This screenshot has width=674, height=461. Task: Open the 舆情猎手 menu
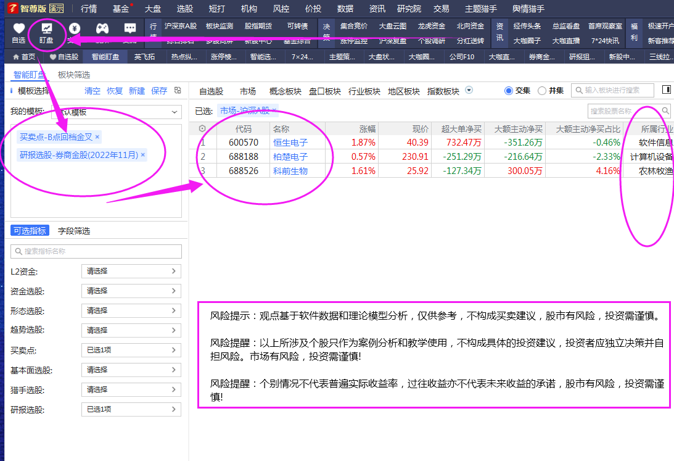tap(528, 9)
